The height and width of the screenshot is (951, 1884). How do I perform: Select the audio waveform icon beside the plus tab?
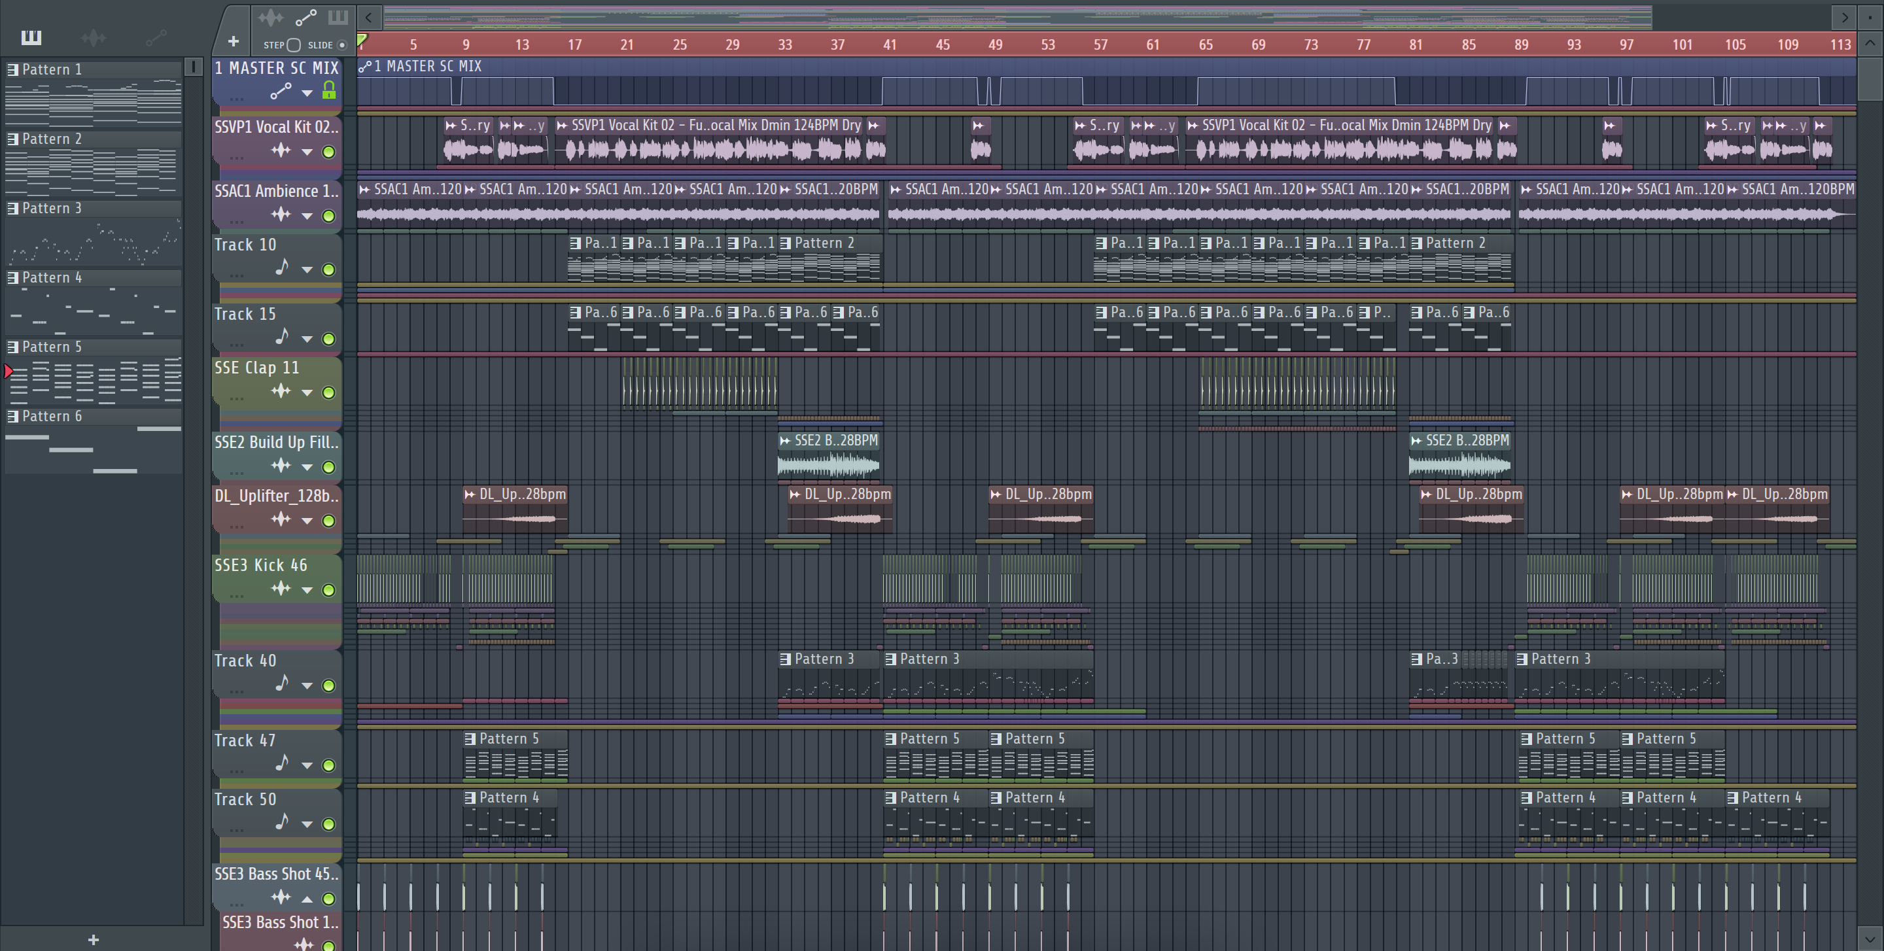pyautogui.click(x=271, y=17)
